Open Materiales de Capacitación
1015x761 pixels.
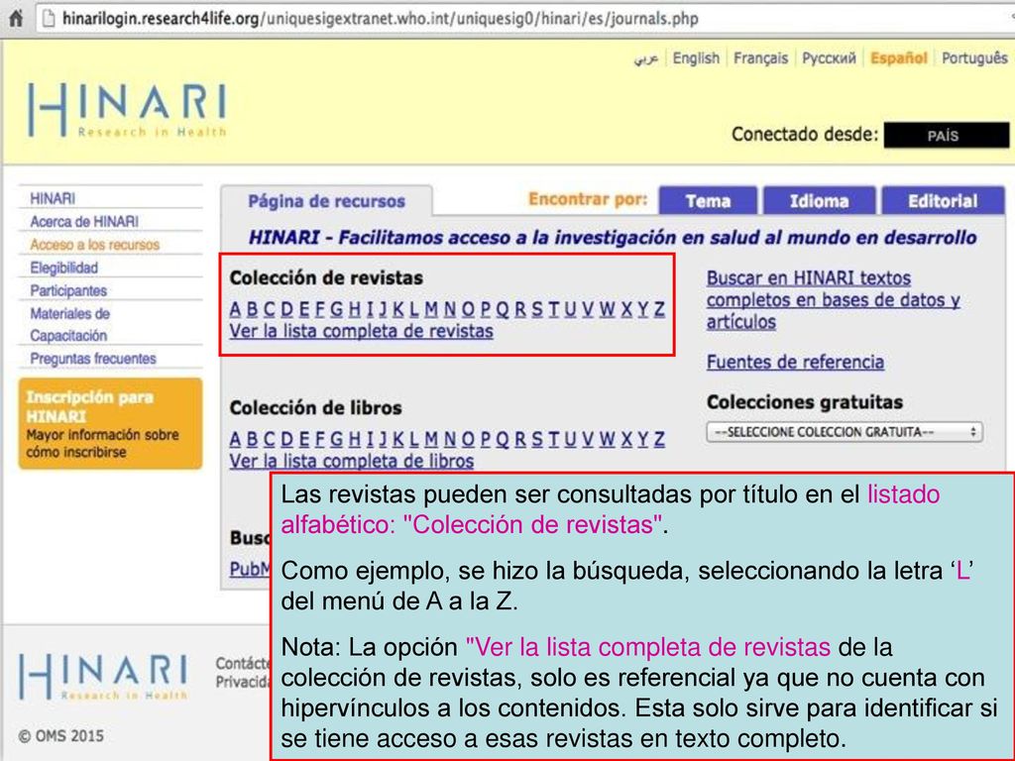pos(69,324)
